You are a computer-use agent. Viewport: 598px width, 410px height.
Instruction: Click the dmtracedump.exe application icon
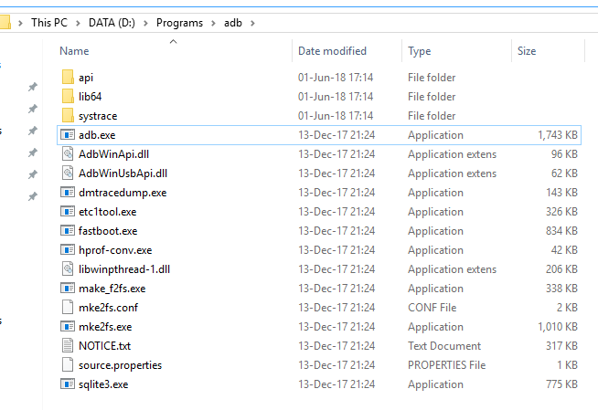pos(68,193)
